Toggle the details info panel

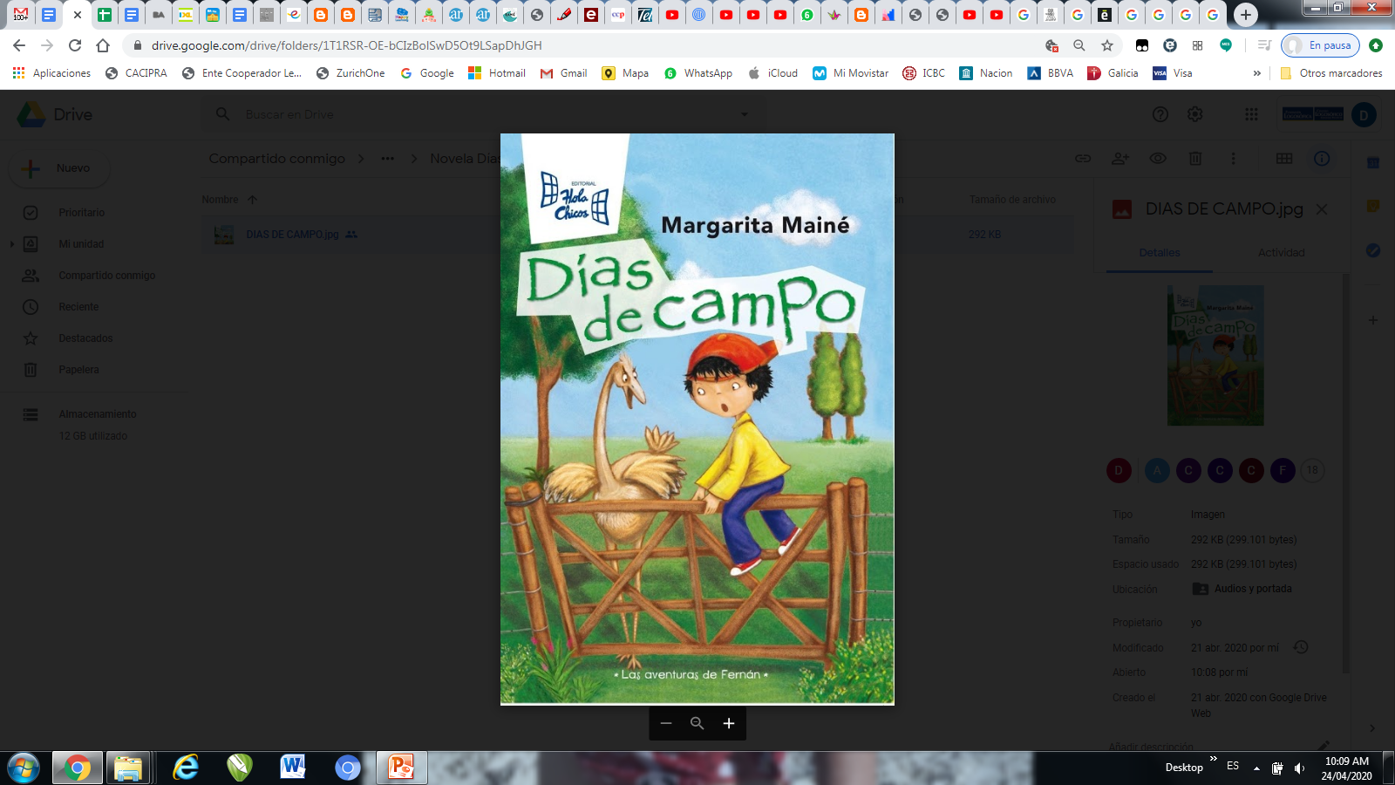coord(1322,159)
